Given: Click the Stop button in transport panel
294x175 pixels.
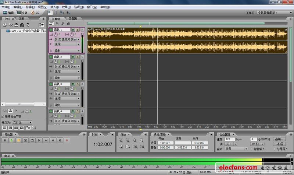Looking at the screenshot, I should (5, 140).
